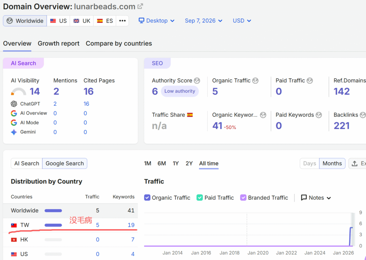This screenshot has width=366, height=260.
Task: Click the AI Search section label
Action: [23, 63]
